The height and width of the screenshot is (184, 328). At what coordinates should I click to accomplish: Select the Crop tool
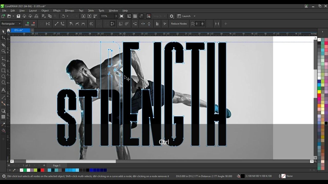coord(3,45)
